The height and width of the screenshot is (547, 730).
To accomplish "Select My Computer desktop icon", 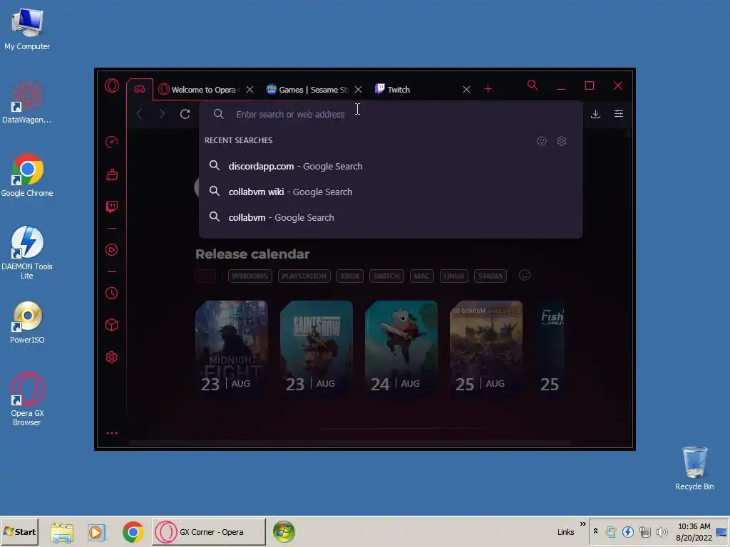I will click(x=27, y=28).
